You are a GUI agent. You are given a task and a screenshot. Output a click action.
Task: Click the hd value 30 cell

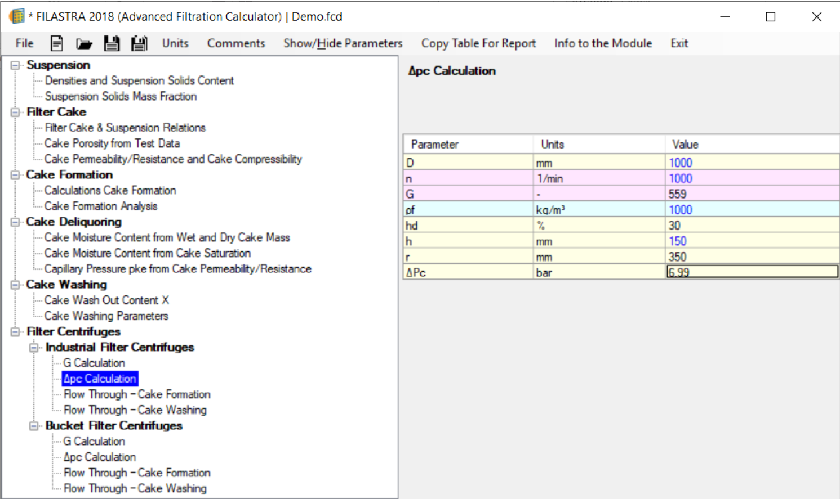coord(752,226)
